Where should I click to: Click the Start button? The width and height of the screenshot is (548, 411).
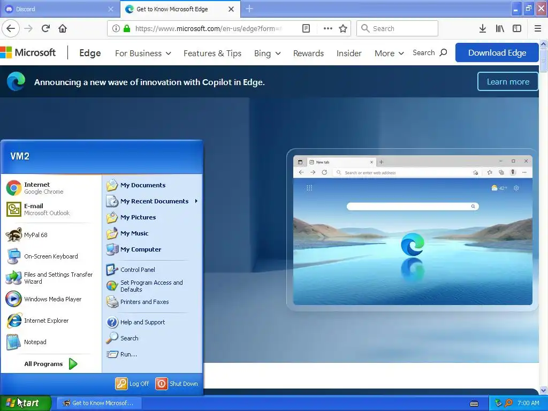pyautogui.click(x=26, y=403)
